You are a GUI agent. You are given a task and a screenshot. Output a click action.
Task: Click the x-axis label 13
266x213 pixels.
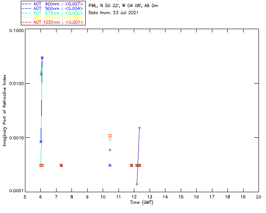pos(150,197)
